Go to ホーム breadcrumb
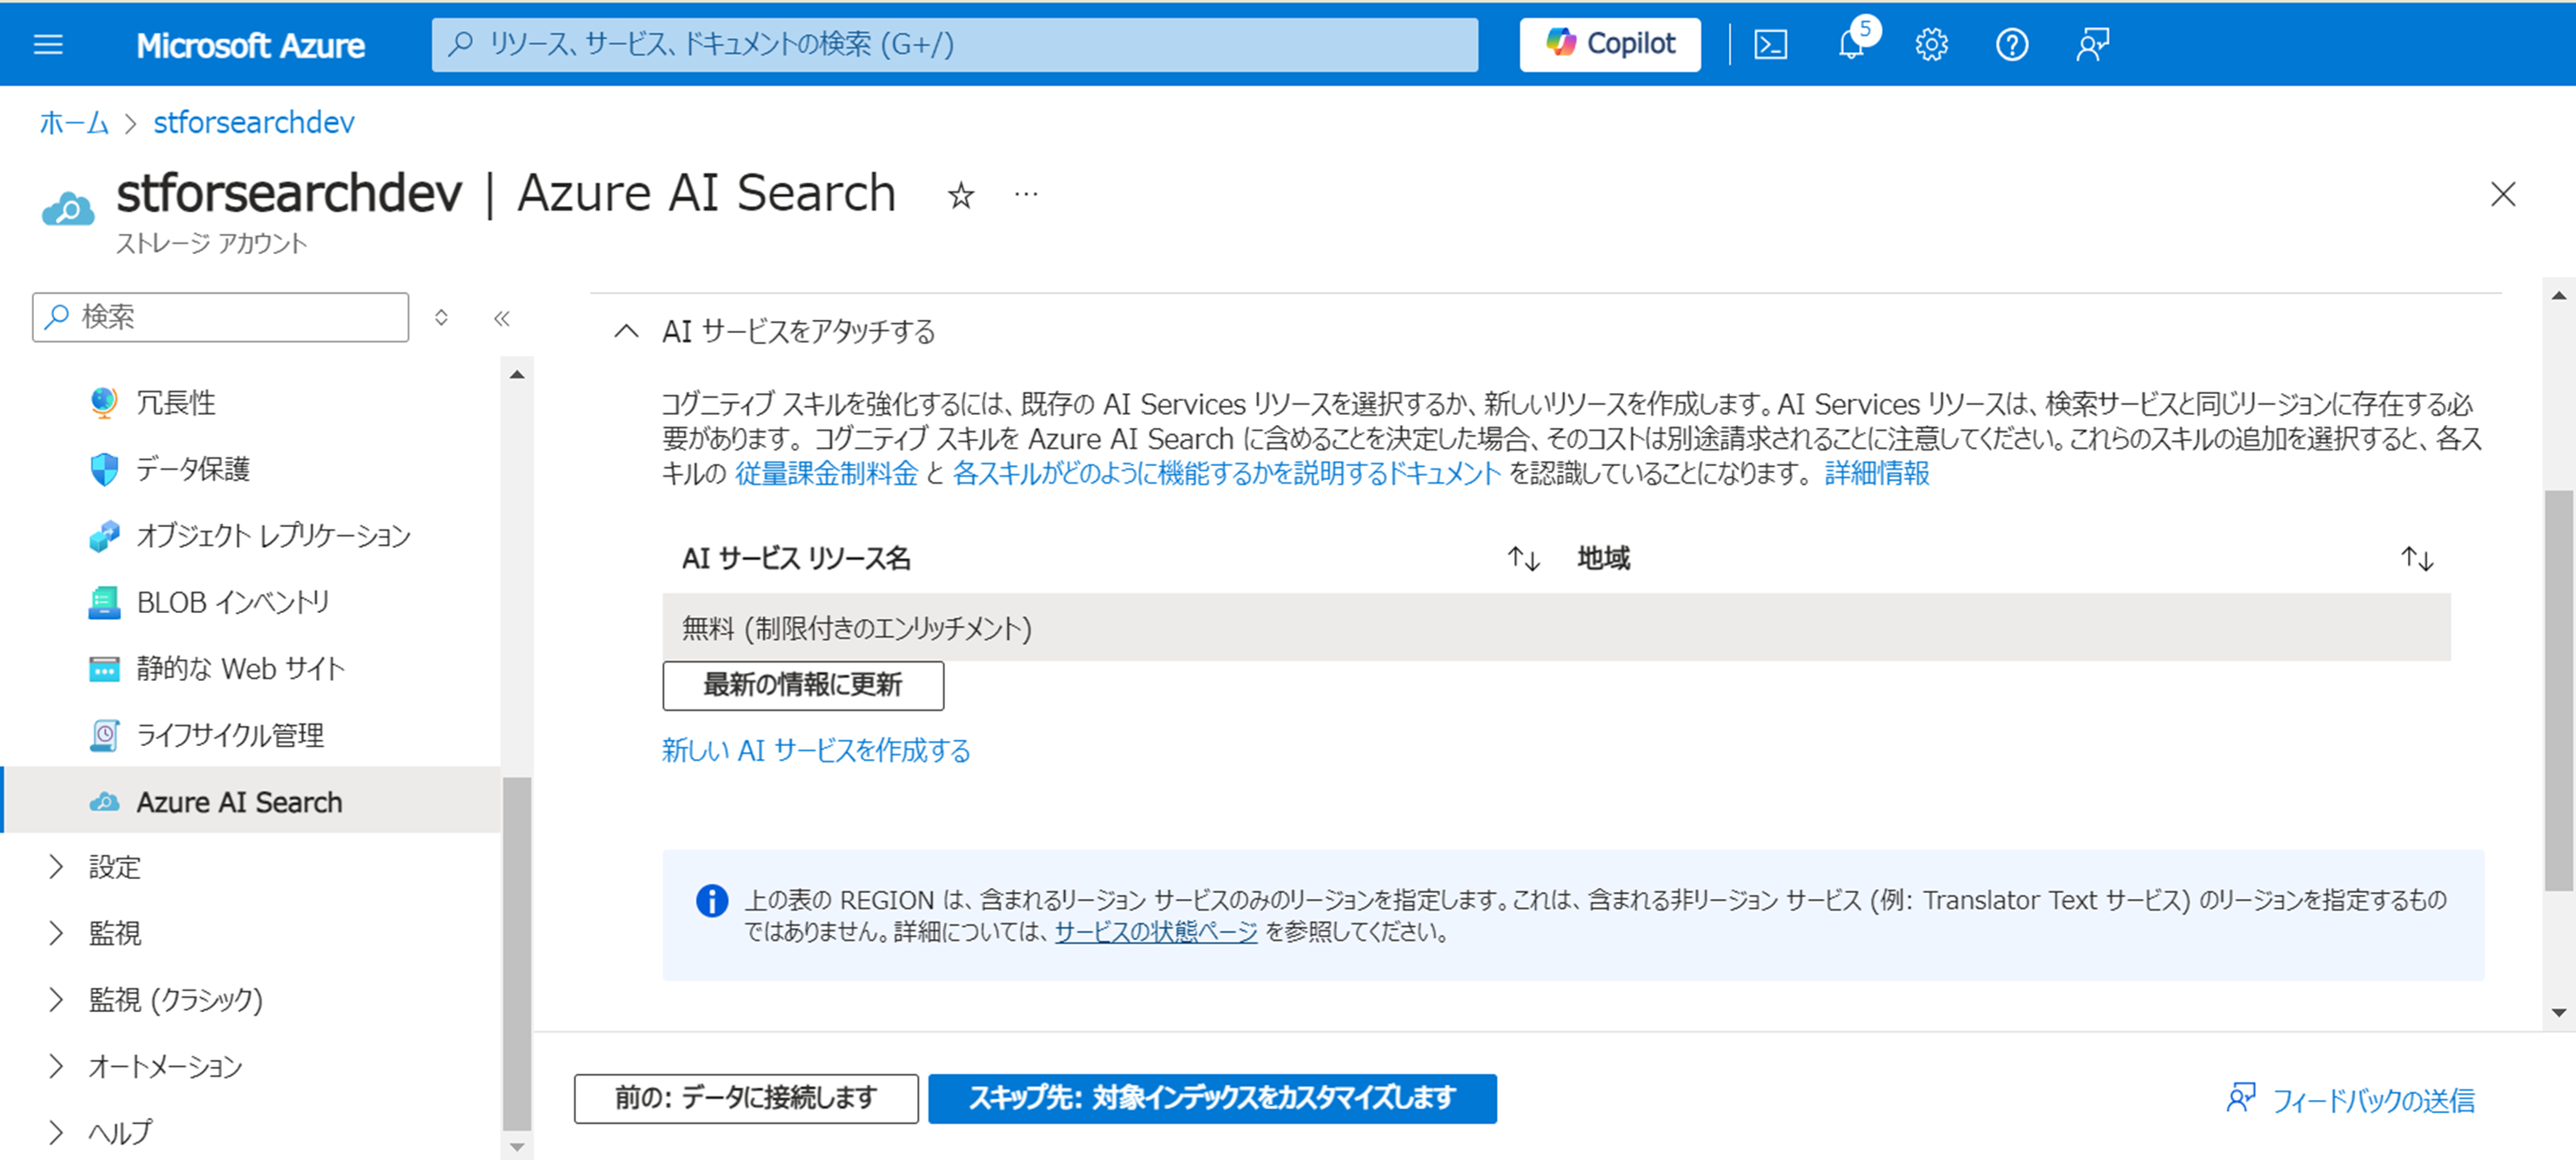 tap(74, 122)
